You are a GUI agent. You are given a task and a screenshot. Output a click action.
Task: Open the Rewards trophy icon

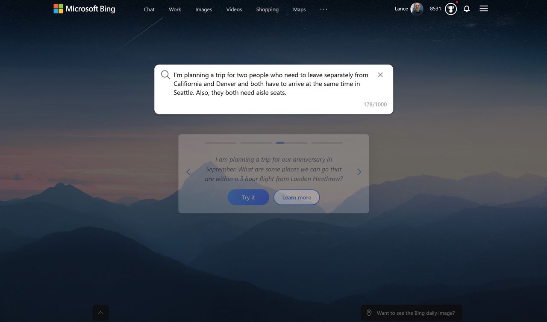pyautogui.click(x=451, y=9)
